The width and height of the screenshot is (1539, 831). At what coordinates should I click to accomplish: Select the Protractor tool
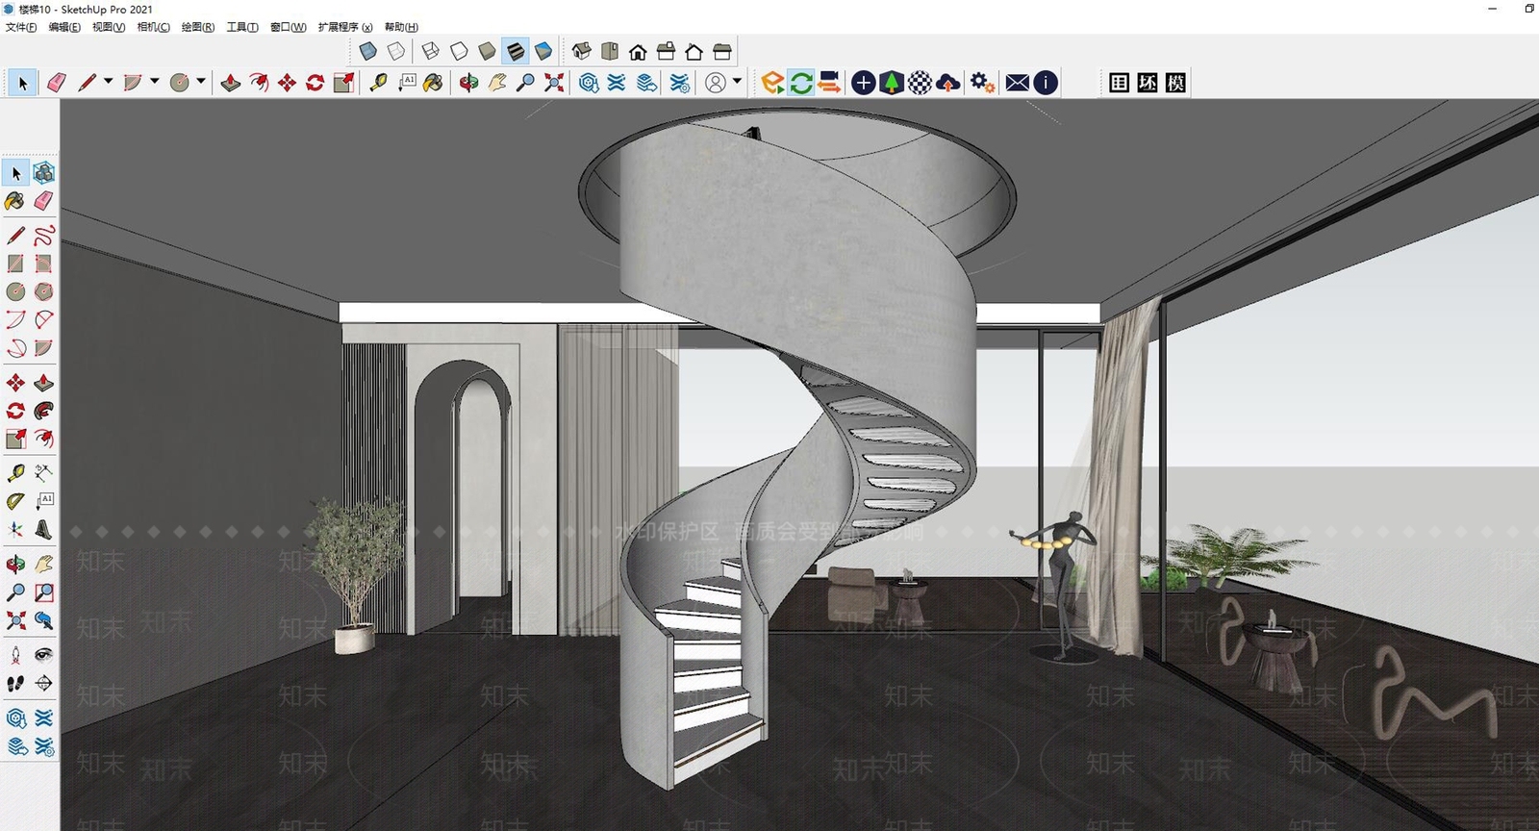(15, 501)
